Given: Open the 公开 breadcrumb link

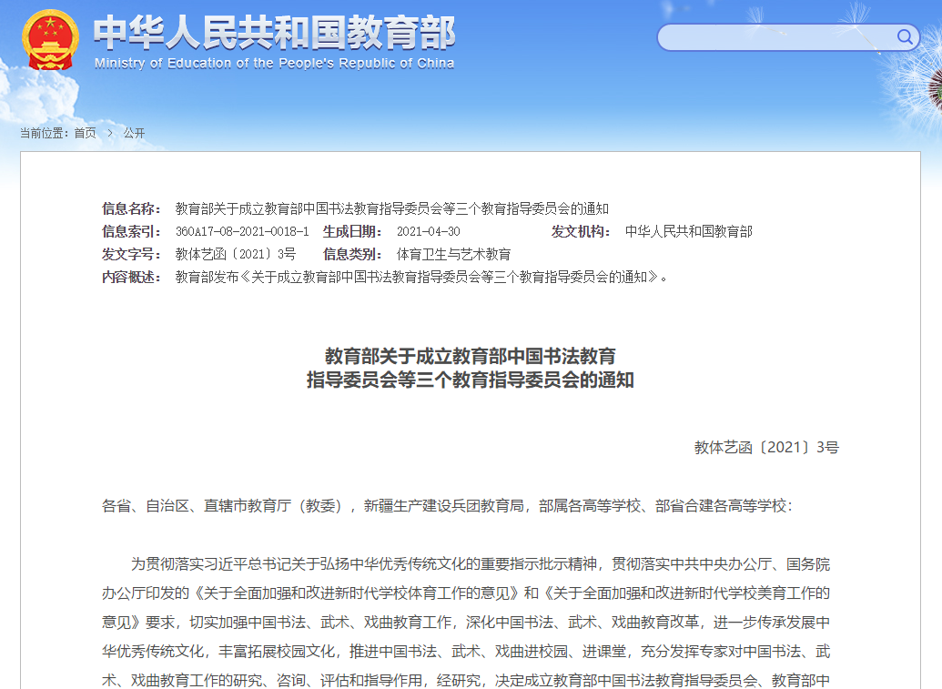Looking at the screenshot, I should (134, 133).
